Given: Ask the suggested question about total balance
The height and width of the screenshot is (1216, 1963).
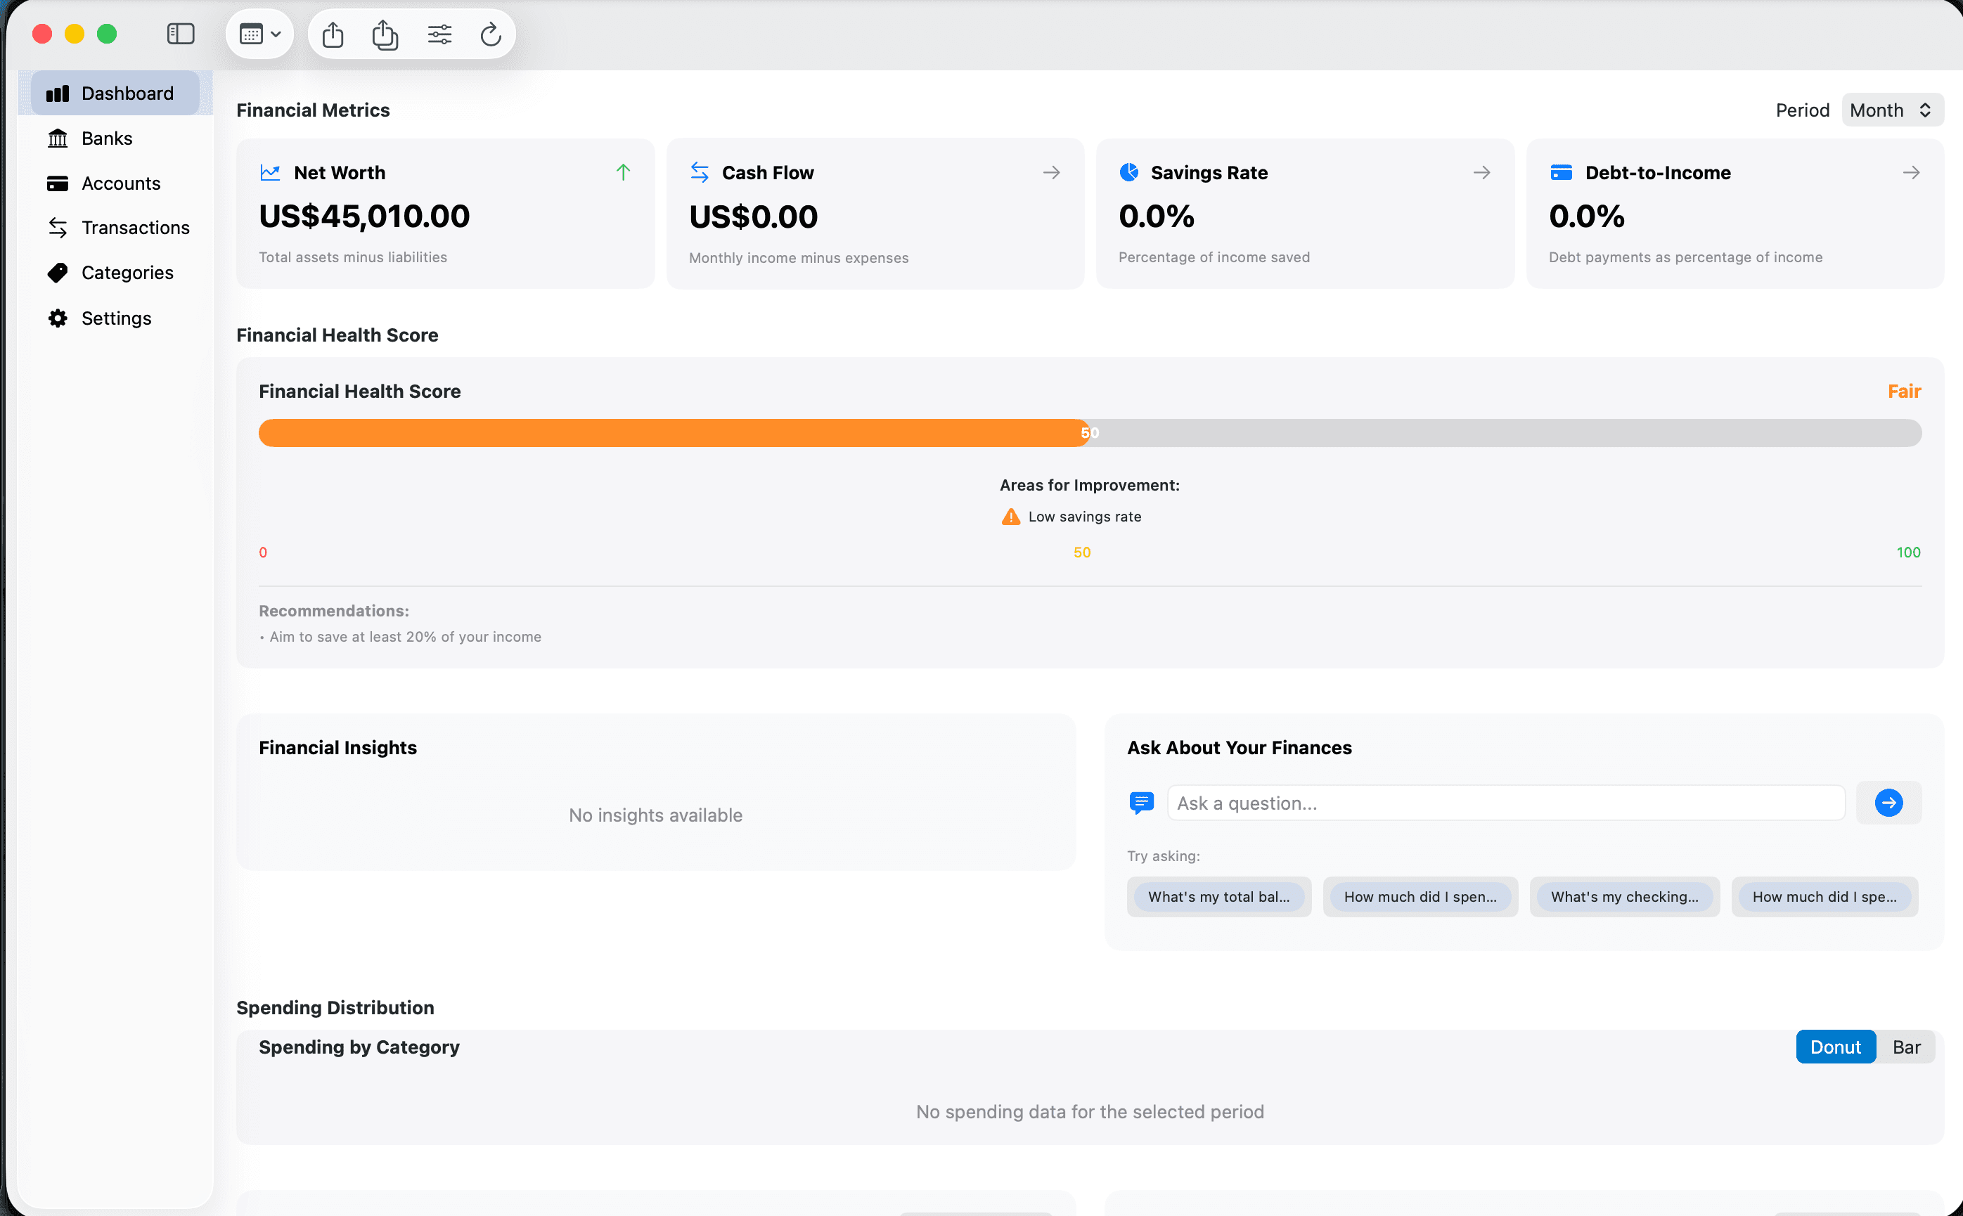Looking at the screenshot, I should pyautogui.click(x=1218, y=896).
